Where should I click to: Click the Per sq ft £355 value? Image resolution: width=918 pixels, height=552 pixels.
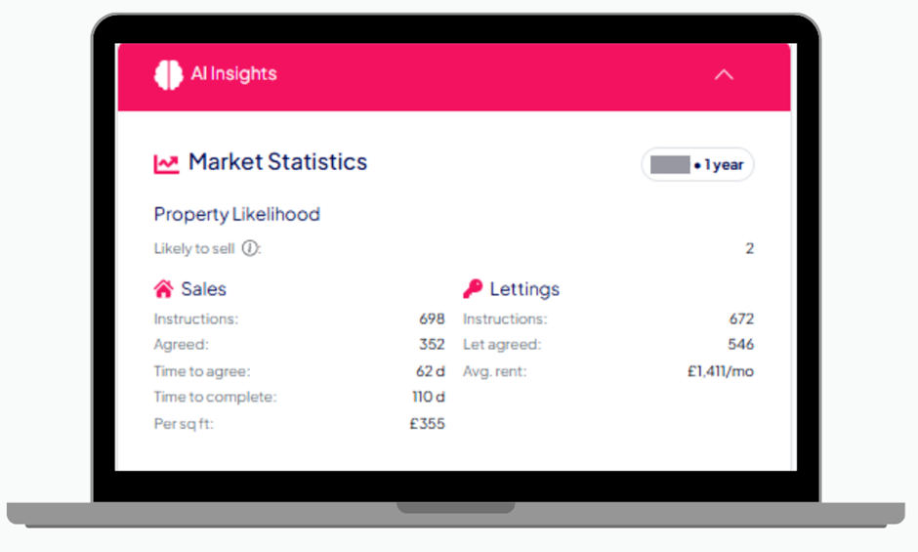pos(427,424)
